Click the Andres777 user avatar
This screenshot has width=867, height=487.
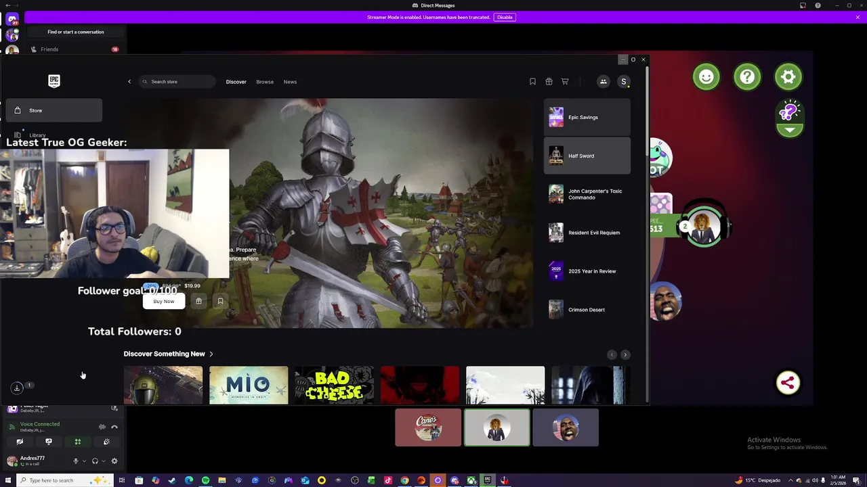coord(12,461)
